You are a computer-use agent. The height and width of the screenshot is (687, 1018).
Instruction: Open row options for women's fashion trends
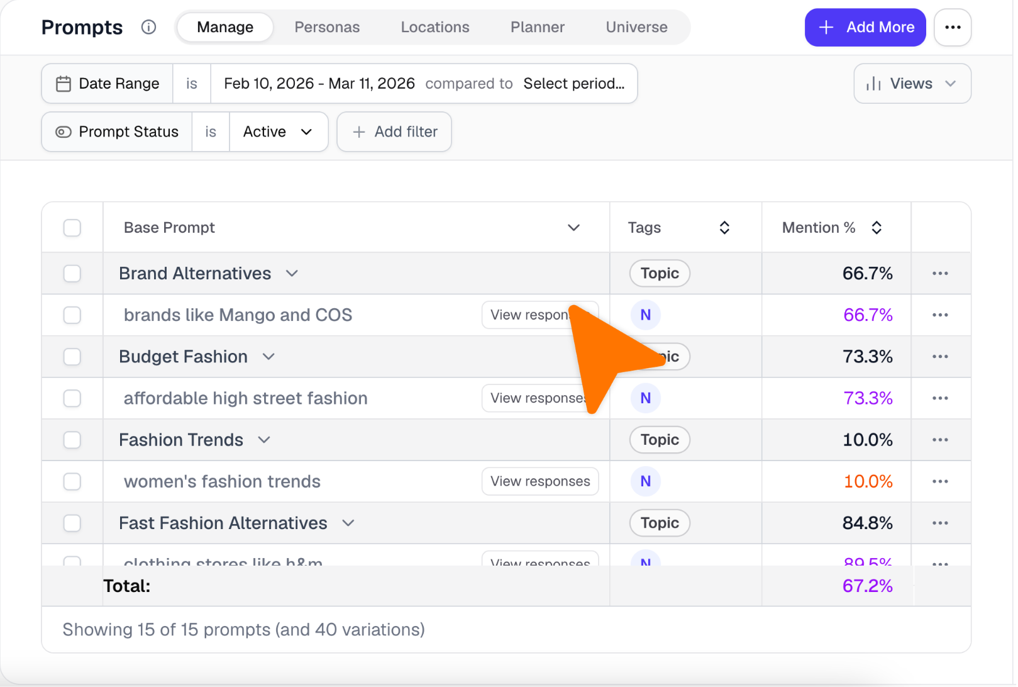tap(939, 481)
